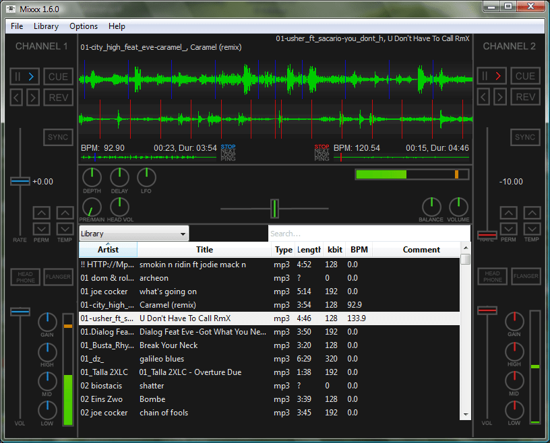Screen dimensions: 550x443
Task: Enable headphone cueing on Channel 2
Action: (x=493, y=276)
